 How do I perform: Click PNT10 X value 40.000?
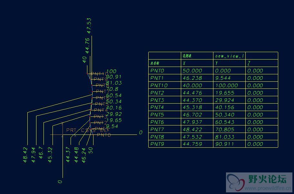pos(192,86)
